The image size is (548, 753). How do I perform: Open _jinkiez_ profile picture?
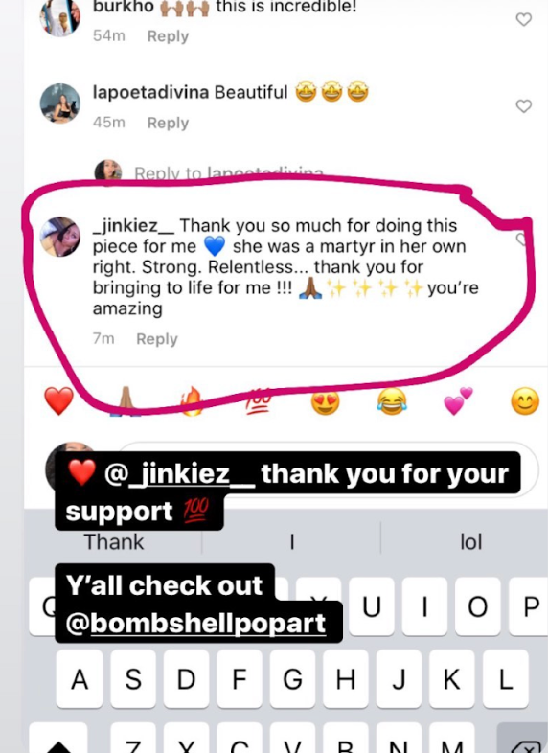pyautogui.click(x=60, y=237)
